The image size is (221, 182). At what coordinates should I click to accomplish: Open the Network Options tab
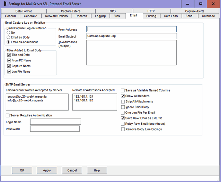pyautogui.click(x=56, y=16)
